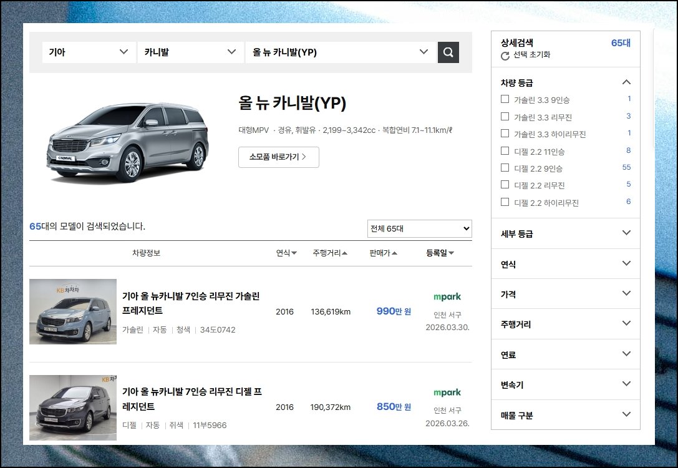Open listing 기아 올 뉴카니발 7인승 리무진 가솔린 프레지던트
Image resolution: width=678 pixels, height=468 pixels.
tap(191, 303)
